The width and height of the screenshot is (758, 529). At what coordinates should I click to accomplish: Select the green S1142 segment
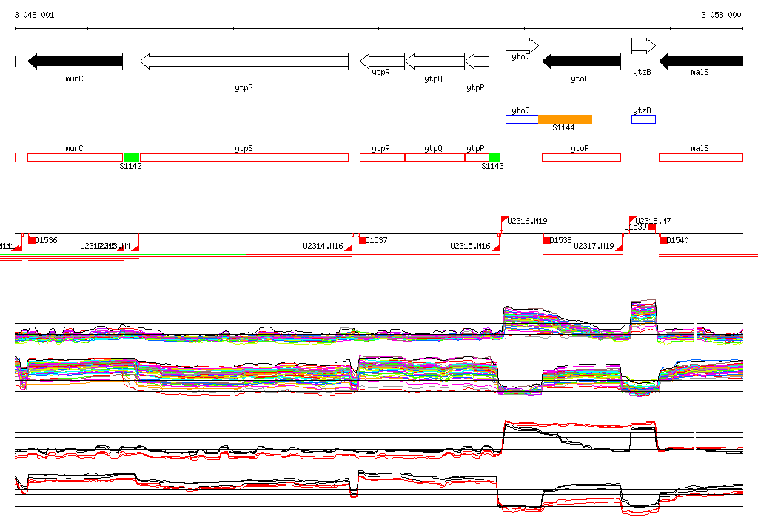click(x=132, y=157)
